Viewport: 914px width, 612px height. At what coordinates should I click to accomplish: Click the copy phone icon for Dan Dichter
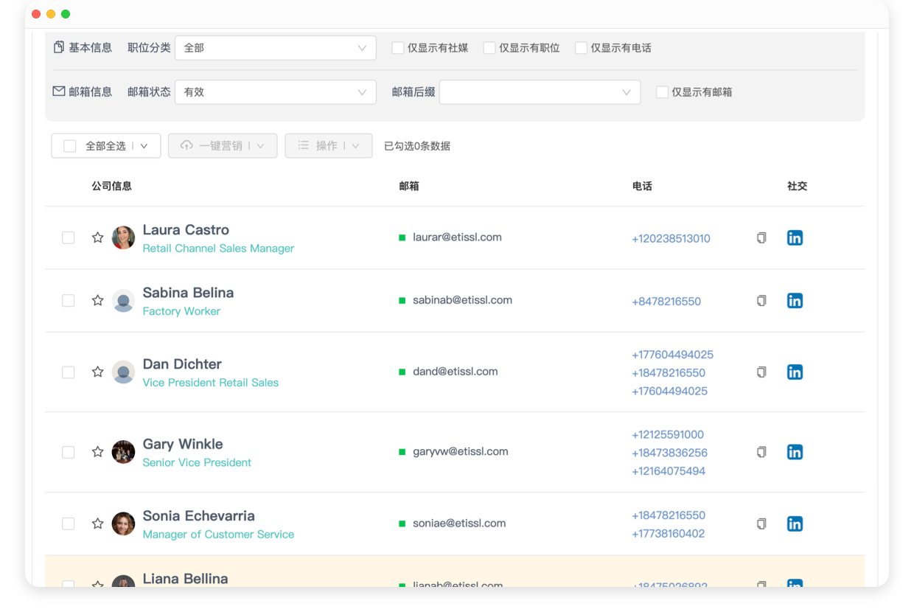761,372
